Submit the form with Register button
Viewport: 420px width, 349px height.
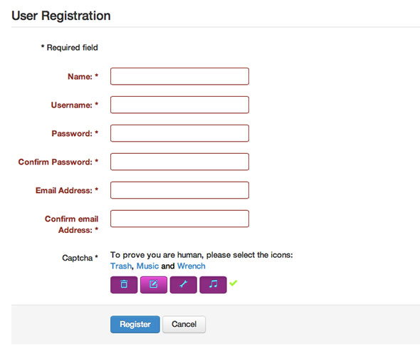[135, 324]
